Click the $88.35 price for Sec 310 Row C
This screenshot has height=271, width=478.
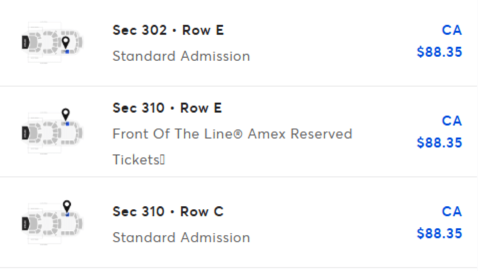[439, 234]
